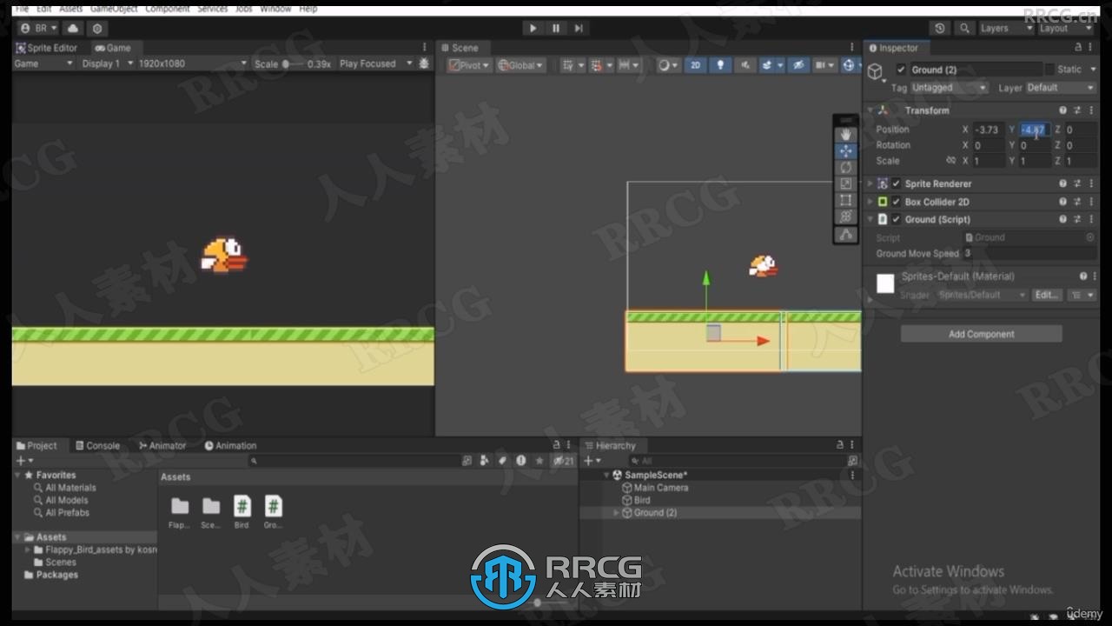Expand the Sprite Renderer component
Viewport: 1112px width, 626px height.
click(870, 183)
